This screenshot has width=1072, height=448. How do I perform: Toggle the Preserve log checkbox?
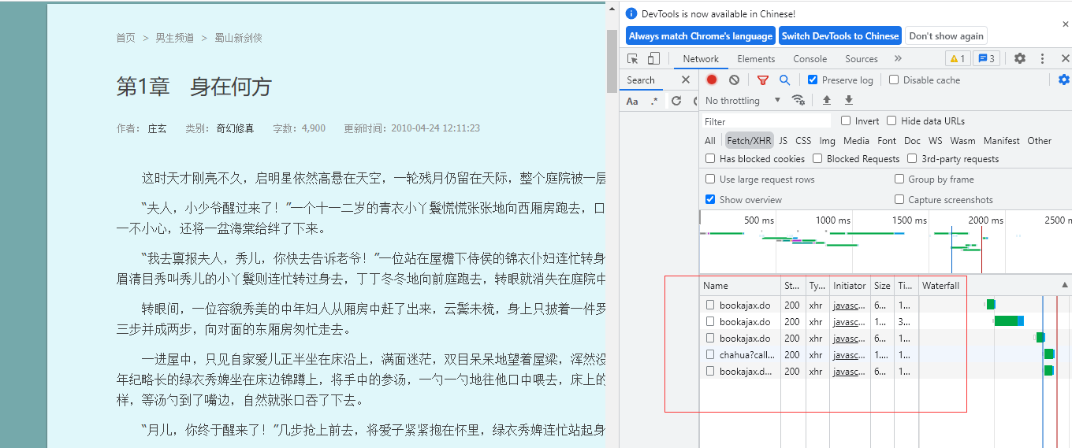[813, 80]
